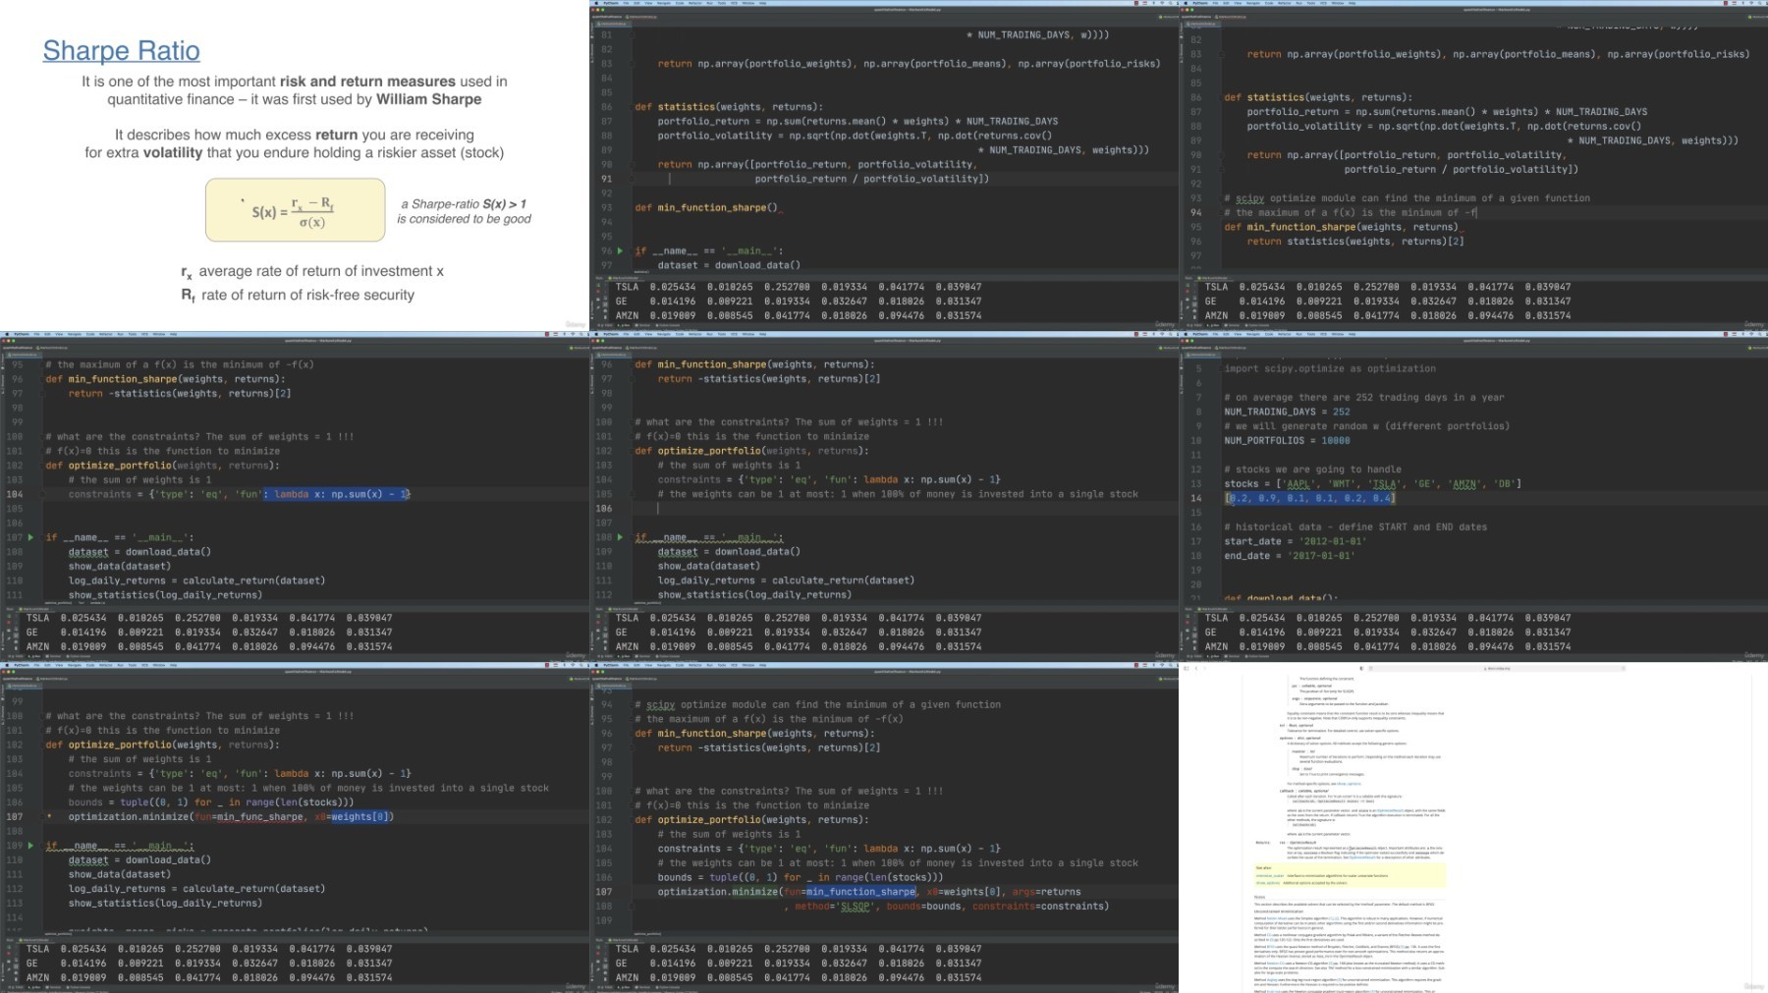The image size is (1768, 993).
Task: Open show_options link in yellow See also box
Action: (x=1266, y=883)
